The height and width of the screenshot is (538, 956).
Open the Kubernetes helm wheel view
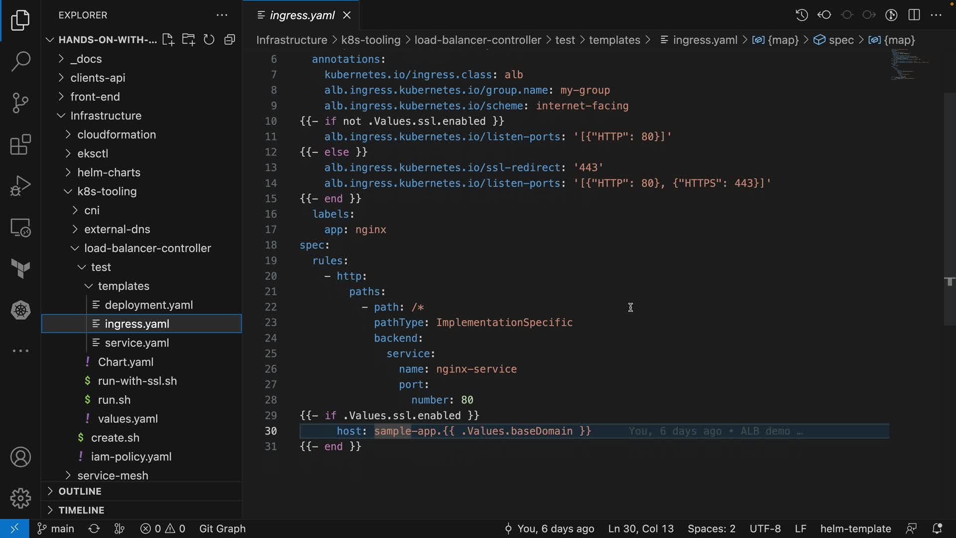[20, 310]
